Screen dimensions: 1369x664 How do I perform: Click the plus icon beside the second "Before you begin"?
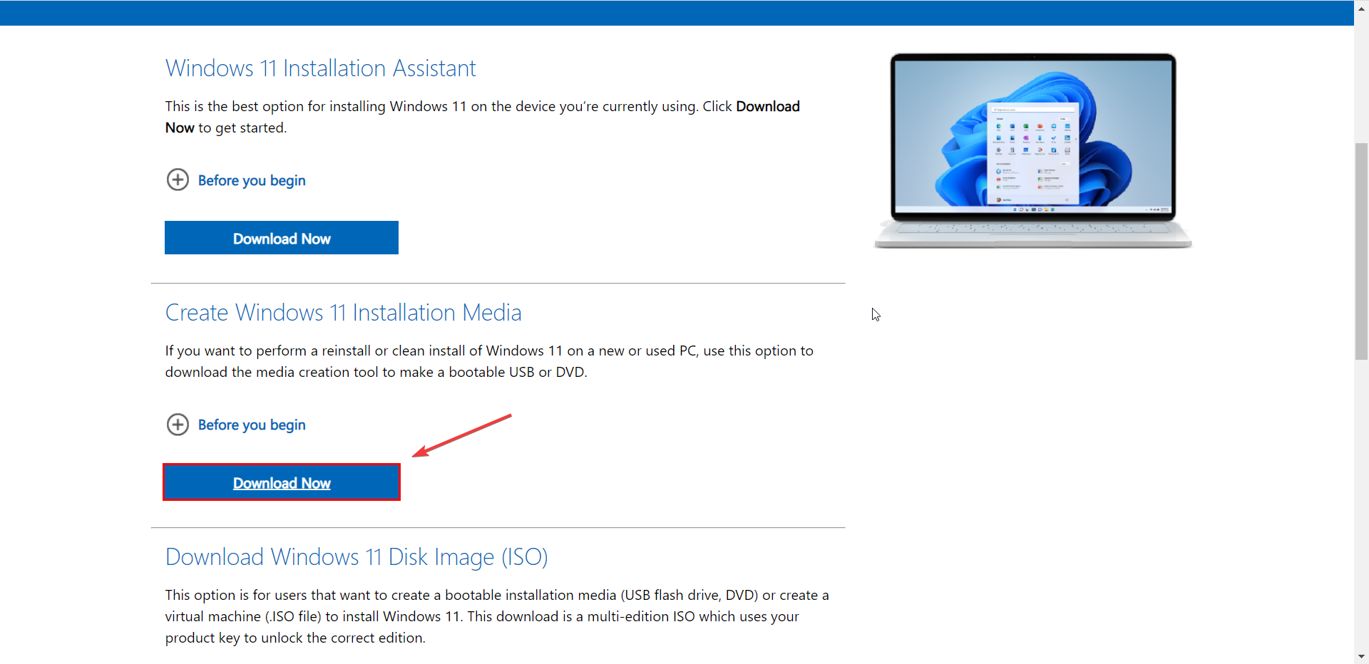(x=178, y=425)
